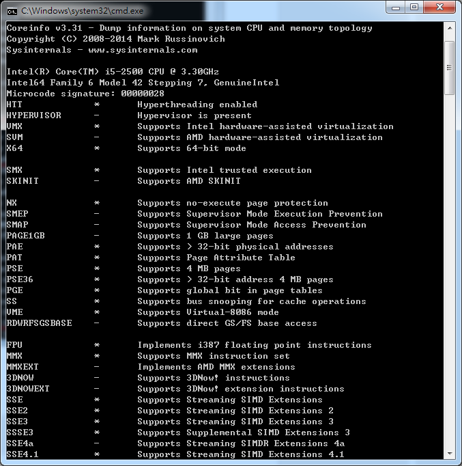This screenshot has width=462, height=466.
Task: Click the 'PSE36' feature name
Action: click(20, 279)
